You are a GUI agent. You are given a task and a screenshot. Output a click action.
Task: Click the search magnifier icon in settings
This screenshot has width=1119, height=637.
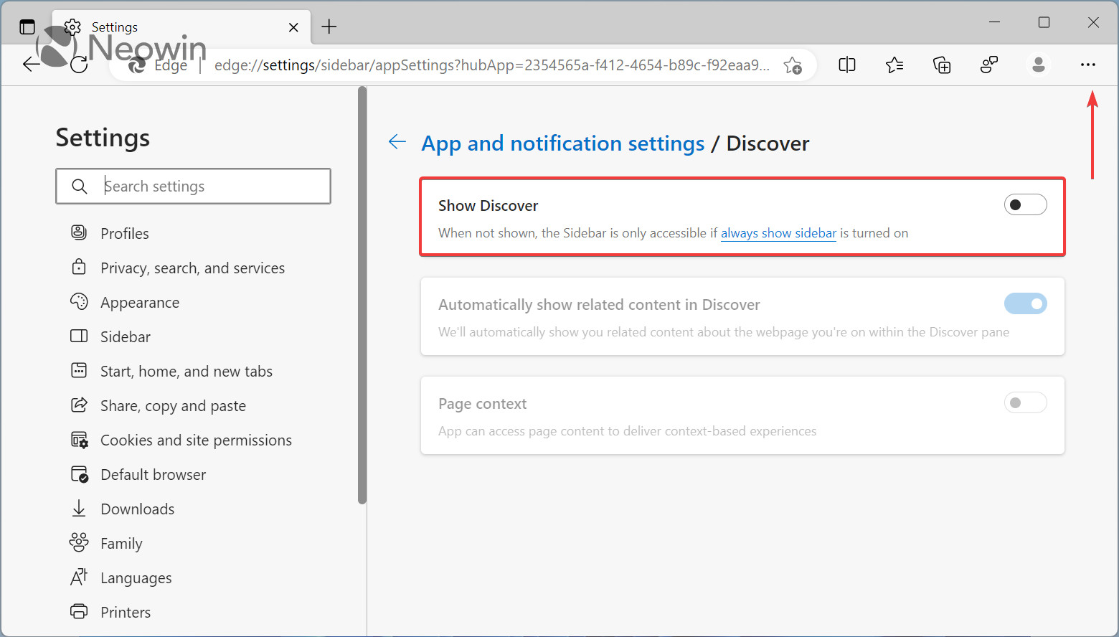pos(80,187)
